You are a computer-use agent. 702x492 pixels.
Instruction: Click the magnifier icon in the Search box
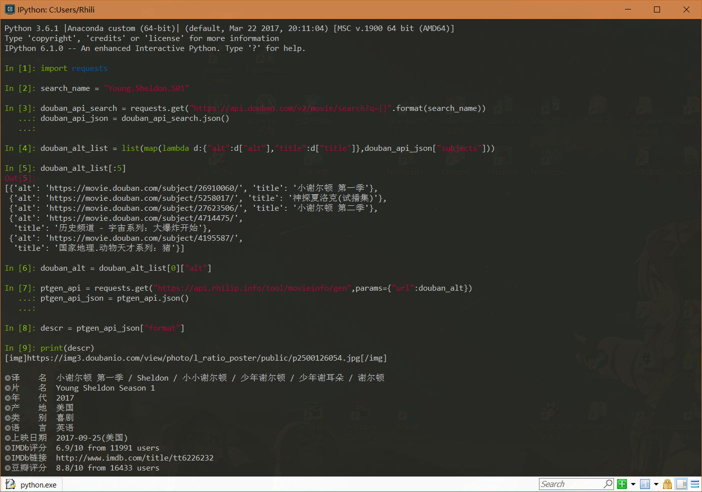click(608, 484)
